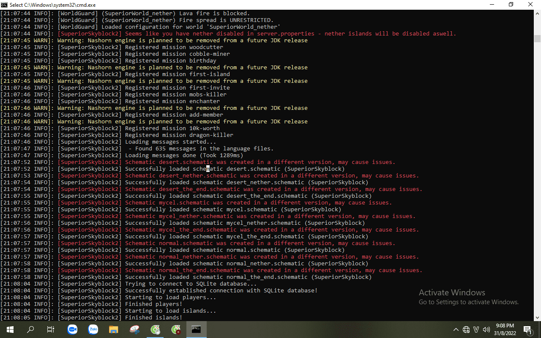Open the Windows Start menu
The width and height of the screenshot is (541, 338).
click(10, 330)
